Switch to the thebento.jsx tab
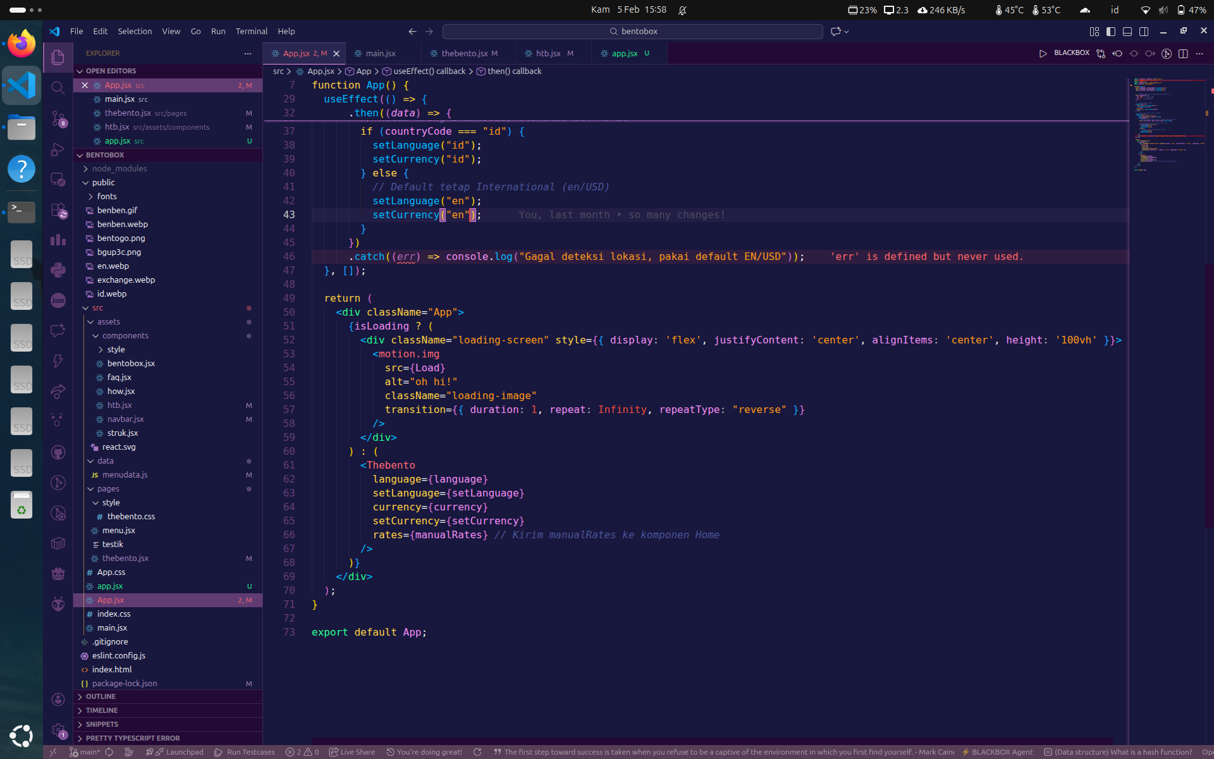The image size is (1214, 759). [464, 54]
